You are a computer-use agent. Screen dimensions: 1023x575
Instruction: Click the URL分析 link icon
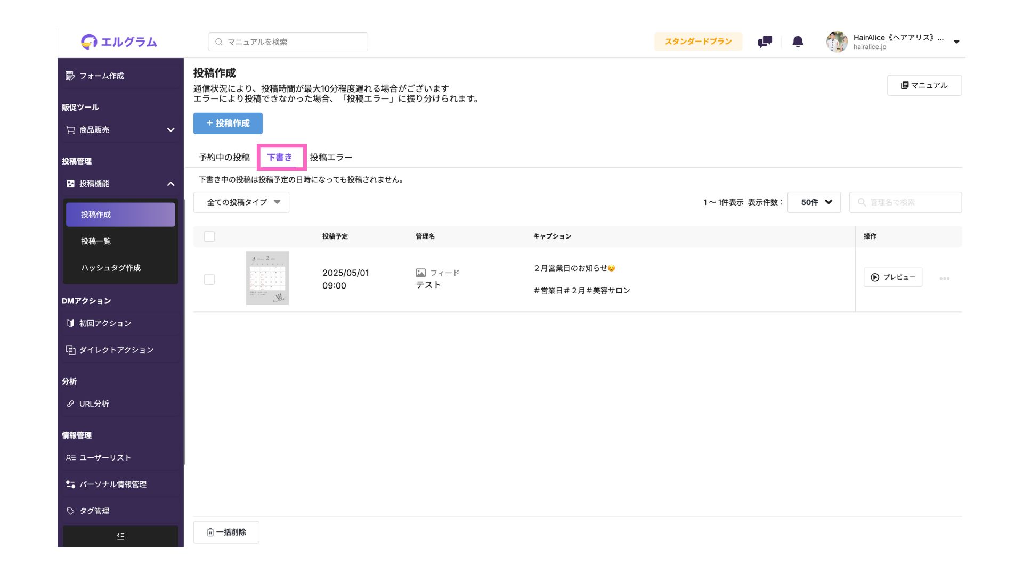(x=70, y=404)
